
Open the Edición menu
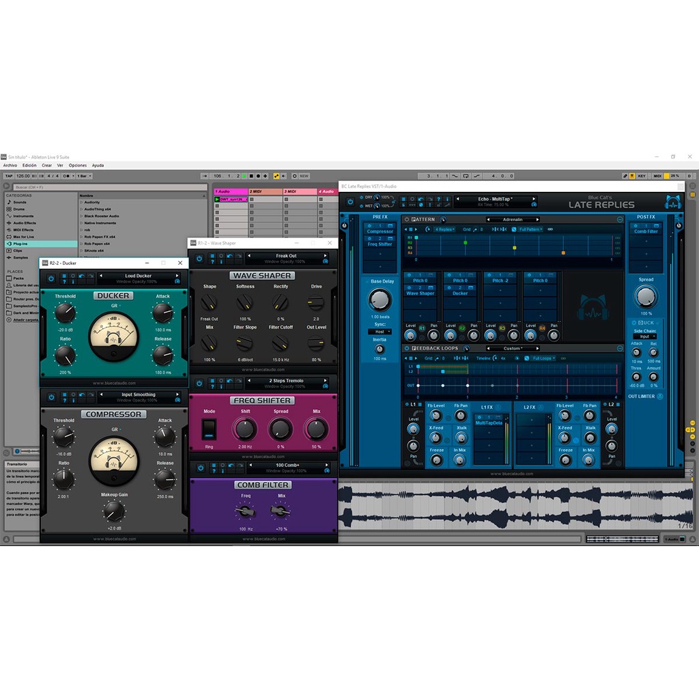click(x=29, y=165)
